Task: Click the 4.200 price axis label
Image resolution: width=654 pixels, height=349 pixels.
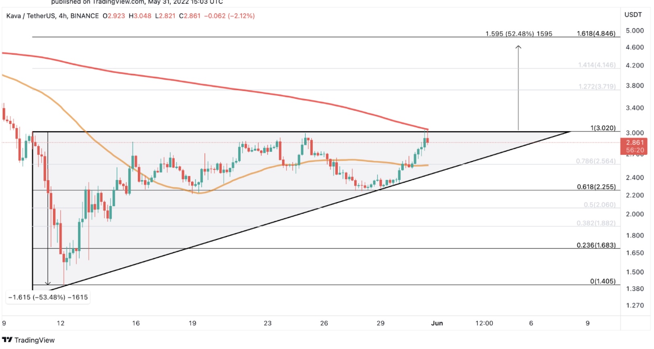Action: (635, 65)
